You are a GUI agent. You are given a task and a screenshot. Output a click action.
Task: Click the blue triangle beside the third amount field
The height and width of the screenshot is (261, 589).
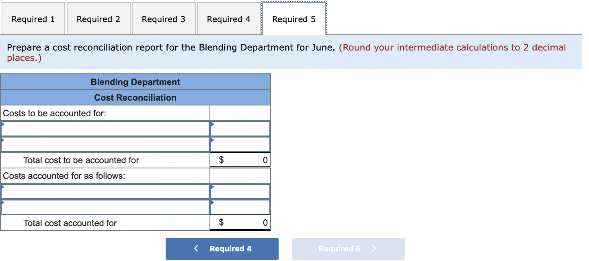[x=212, y=188]
